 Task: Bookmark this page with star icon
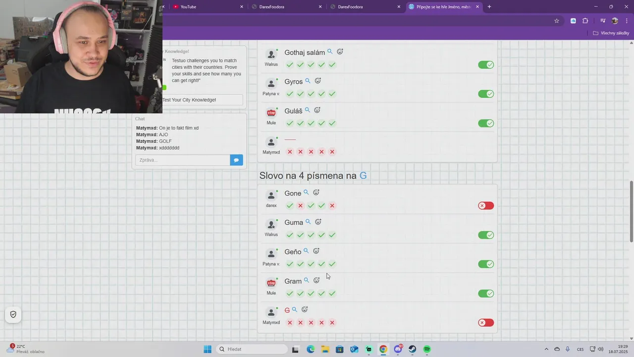pos(557,21)
